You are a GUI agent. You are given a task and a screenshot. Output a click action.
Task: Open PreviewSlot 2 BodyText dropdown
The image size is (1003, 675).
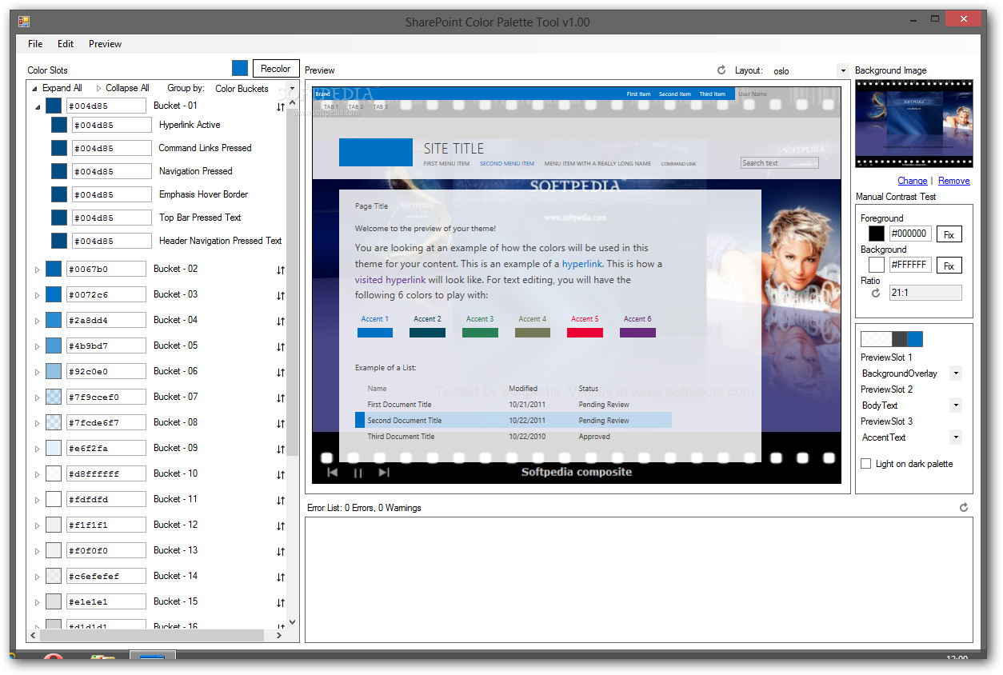tap(956, 405)
